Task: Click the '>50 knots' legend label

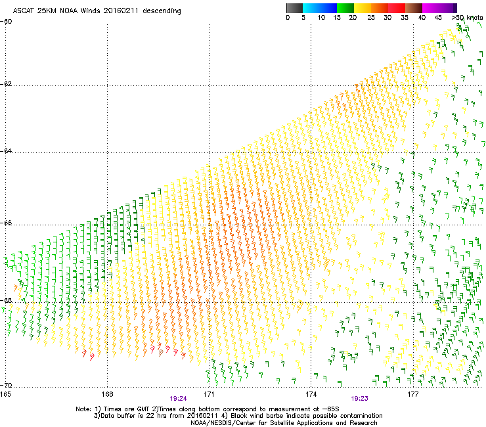Action: click(468, 18)
